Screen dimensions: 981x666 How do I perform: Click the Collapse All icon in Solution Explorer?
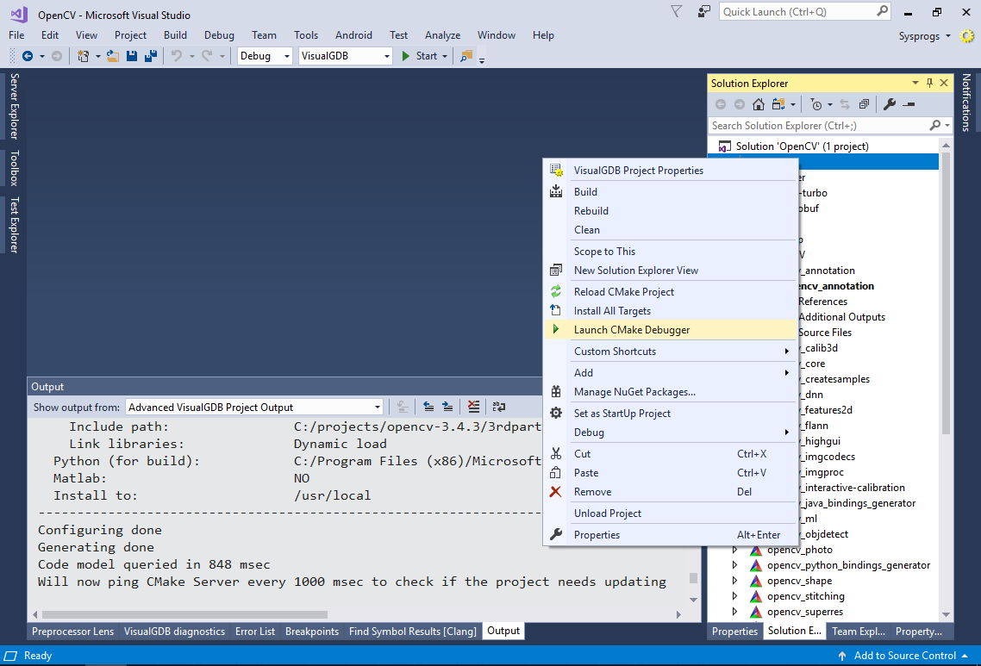(864, 104)
